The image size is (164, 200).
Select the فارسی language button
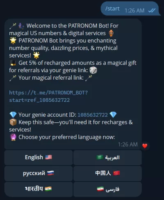point(107,189)
